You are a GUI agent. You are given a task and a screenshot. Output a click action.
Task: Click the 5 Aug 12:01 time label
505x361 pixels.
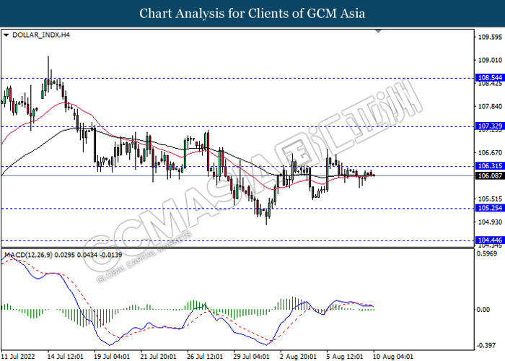click(x=345, y=357)
